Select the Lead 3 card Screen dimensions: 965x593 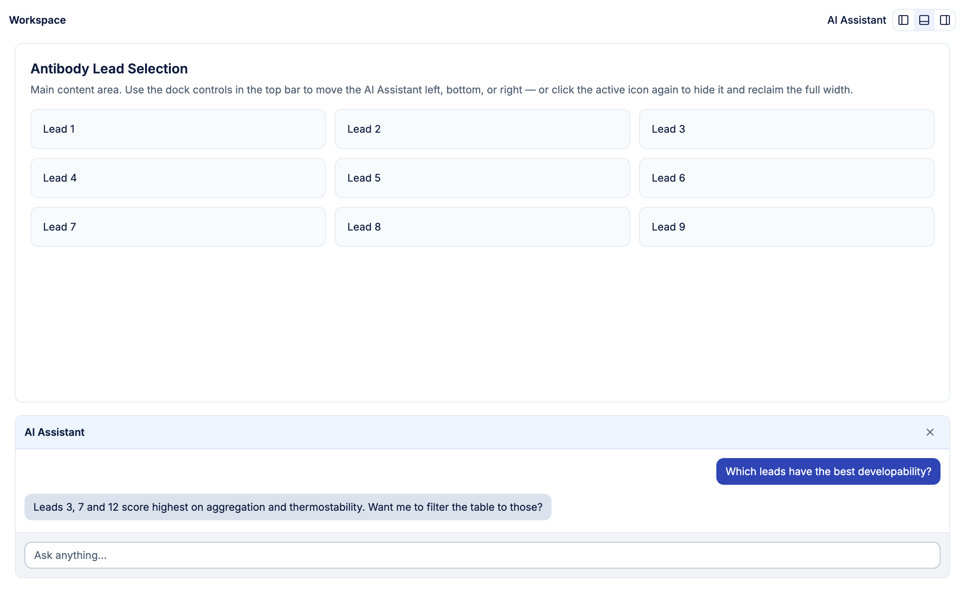[787, 129]
